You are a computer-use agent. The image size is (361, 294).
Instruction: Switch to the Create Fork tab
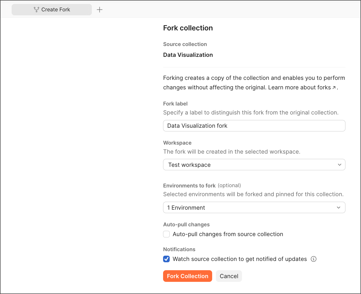[52, 10]
